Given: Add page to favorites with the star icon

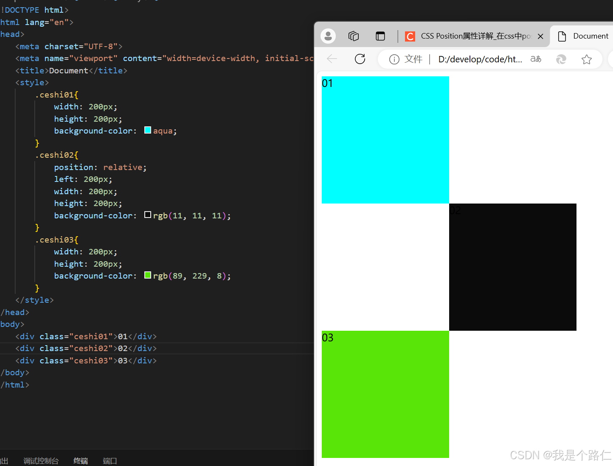Looking at the screenshot, I should [x=587, y=59].
